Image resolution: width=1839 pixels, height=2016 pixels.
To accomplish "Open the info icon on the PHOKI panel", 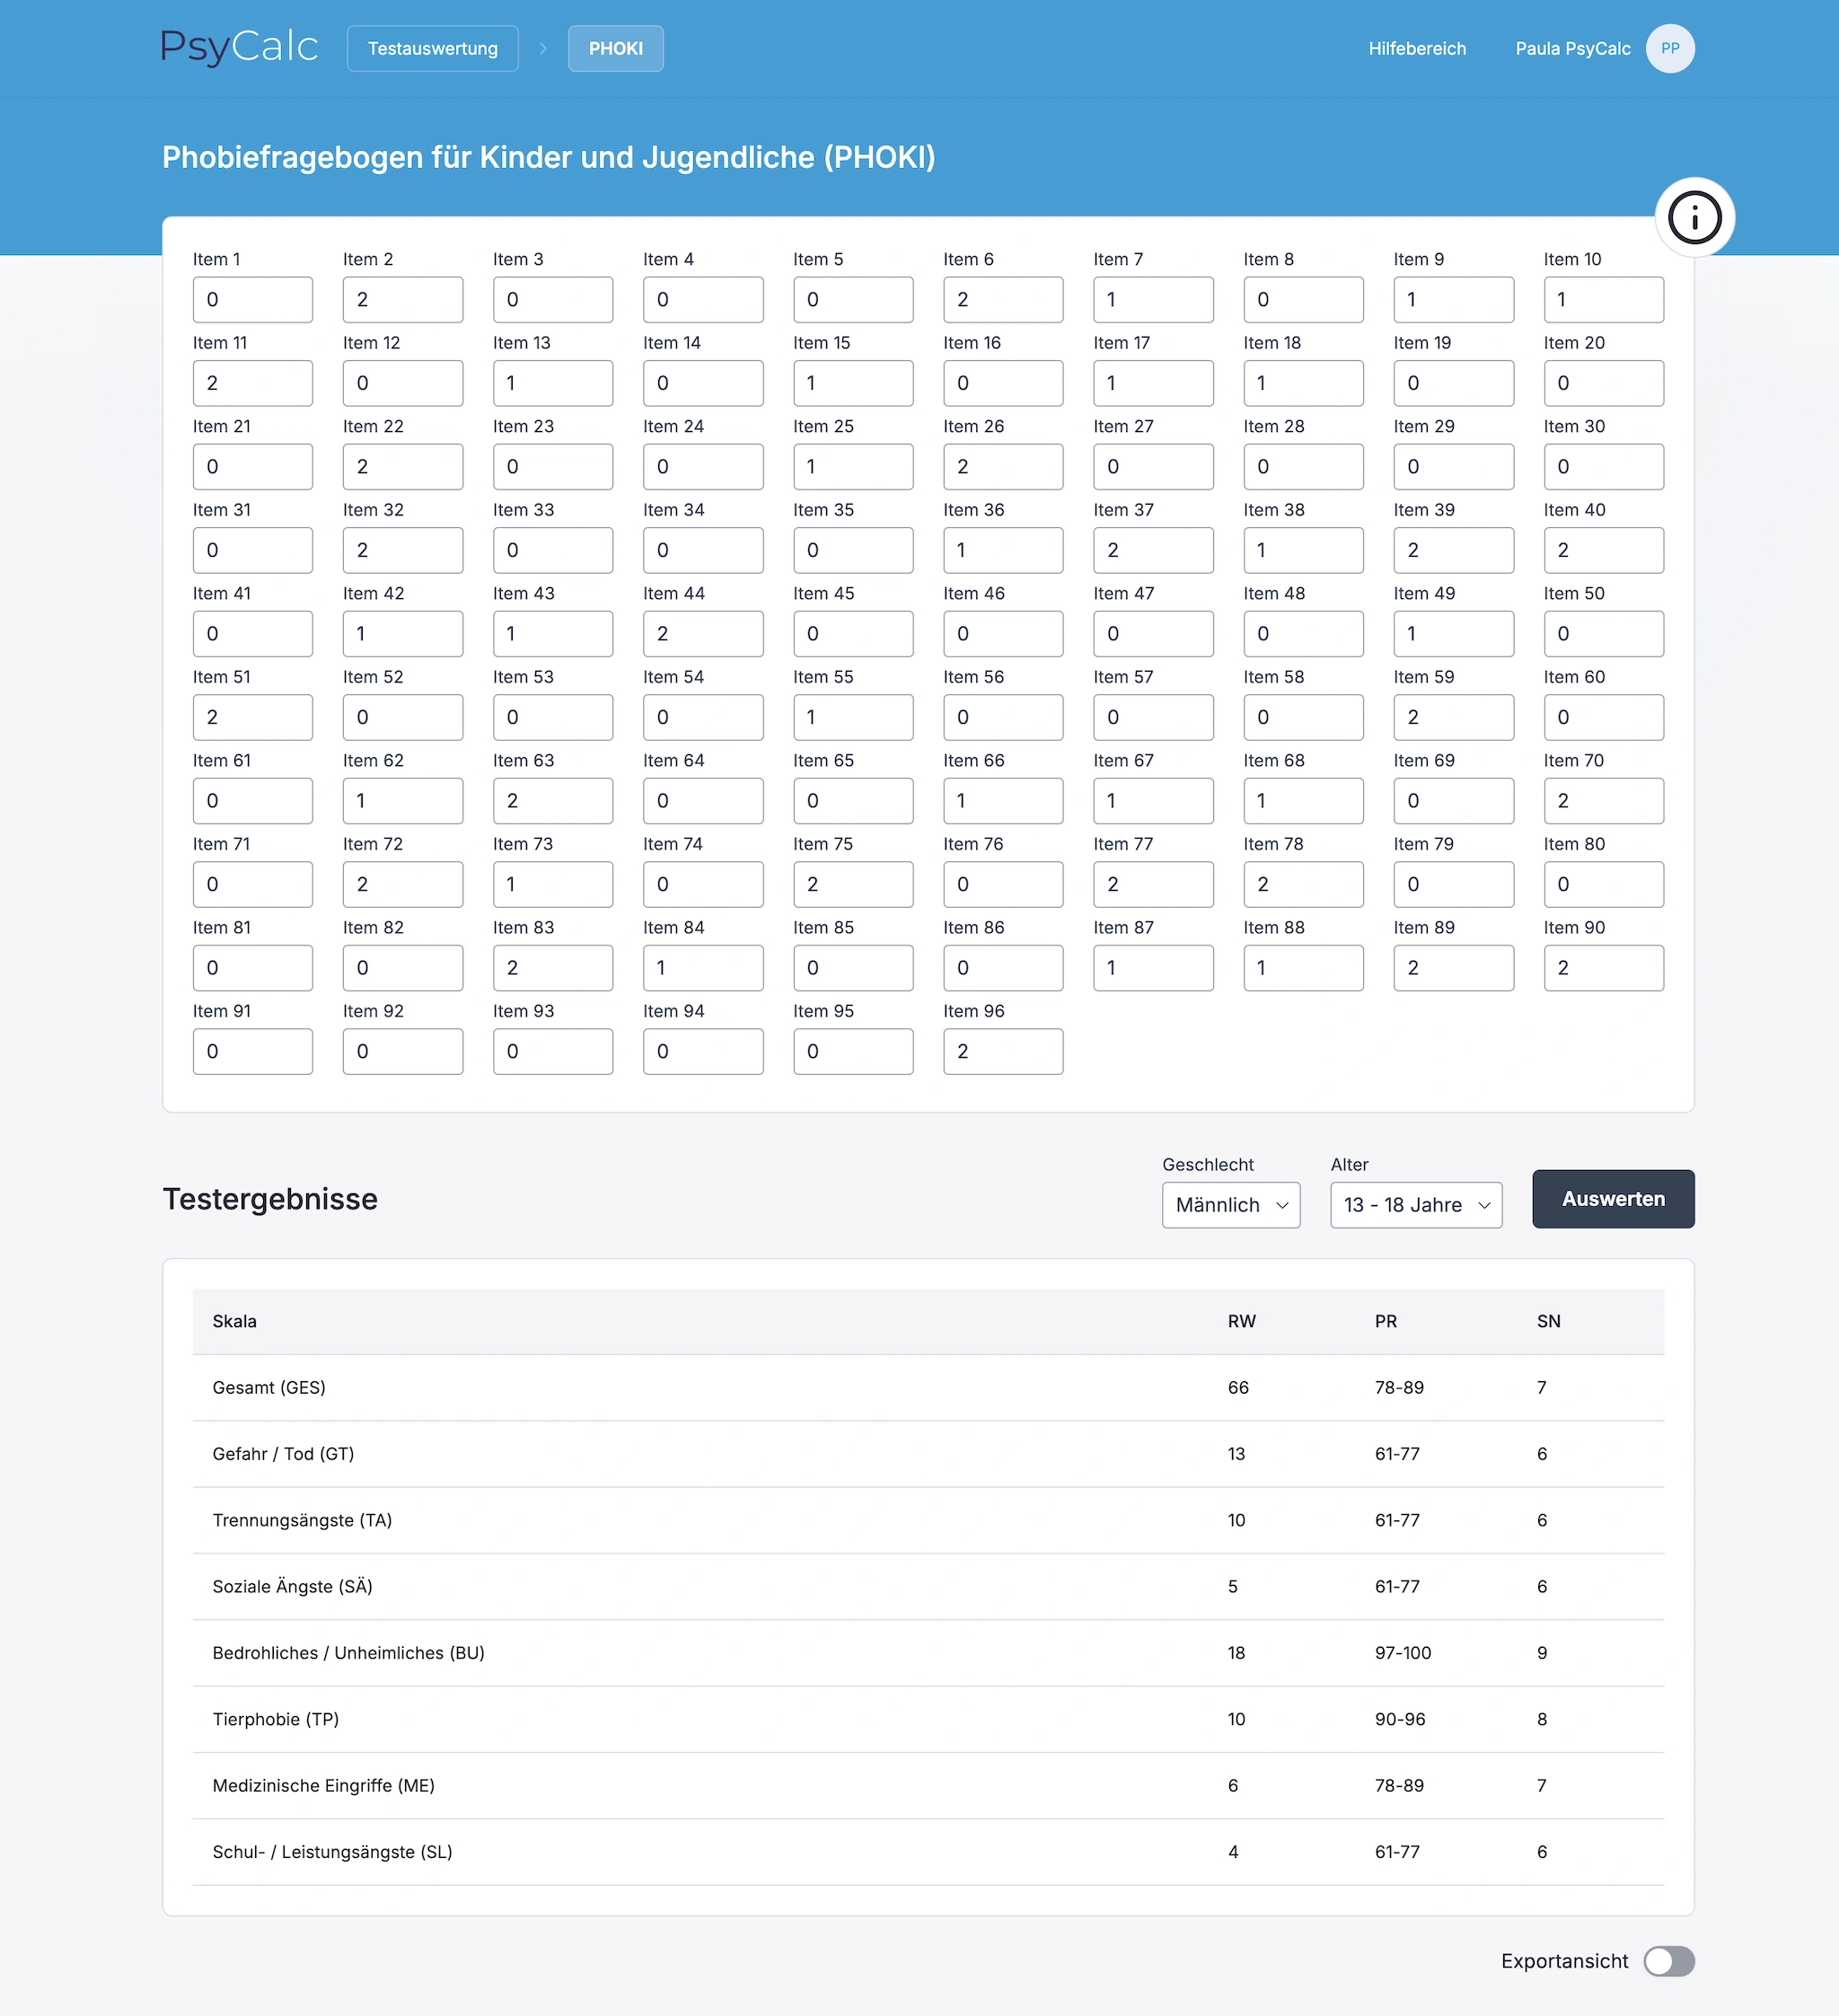I will click(1694, 217).
